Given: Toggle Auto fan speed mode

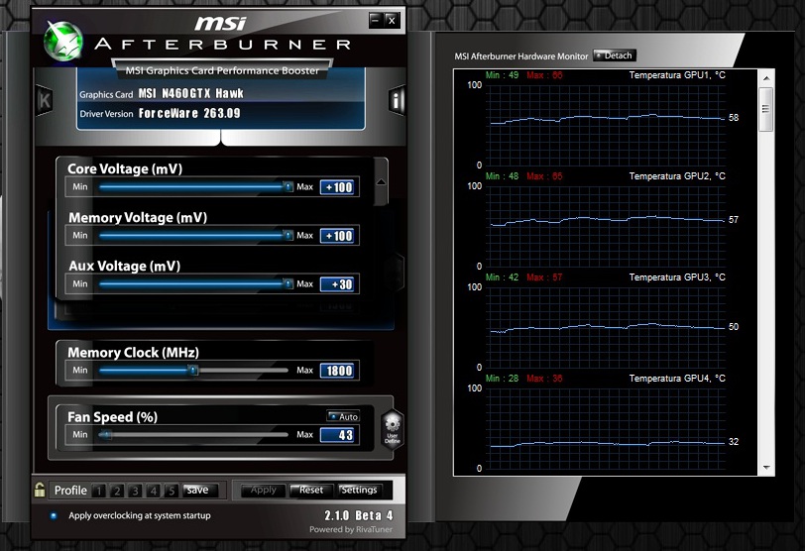Looking at the screenshot, I should (x=343, y=416).
